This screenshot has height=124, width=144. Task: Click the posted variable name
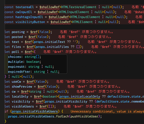click(x=17, y=37)
